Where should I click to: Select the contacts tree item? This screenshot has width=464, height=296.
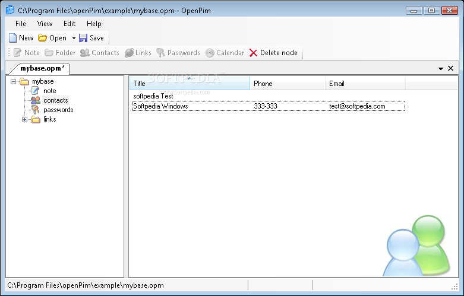(56, 100)
